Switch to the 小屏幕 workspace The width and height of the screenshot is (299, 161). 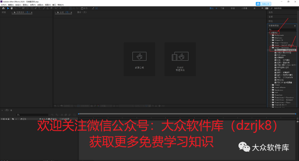pos(244,8)
